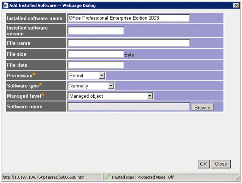Click the Close button beside OK
The width and height of the screenshot is (242, 183).
click(221, 164)
